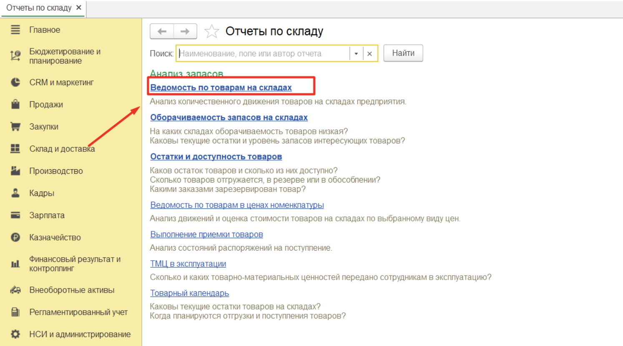The width and height of the screenshot is (623, 346).
Task: Close the Отчеты по складу tab
Action: (79, 8)
